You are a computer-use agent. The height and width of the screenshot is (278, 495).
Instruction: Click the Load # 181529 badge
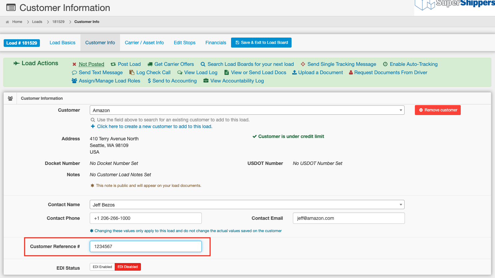tap(22, 43)
